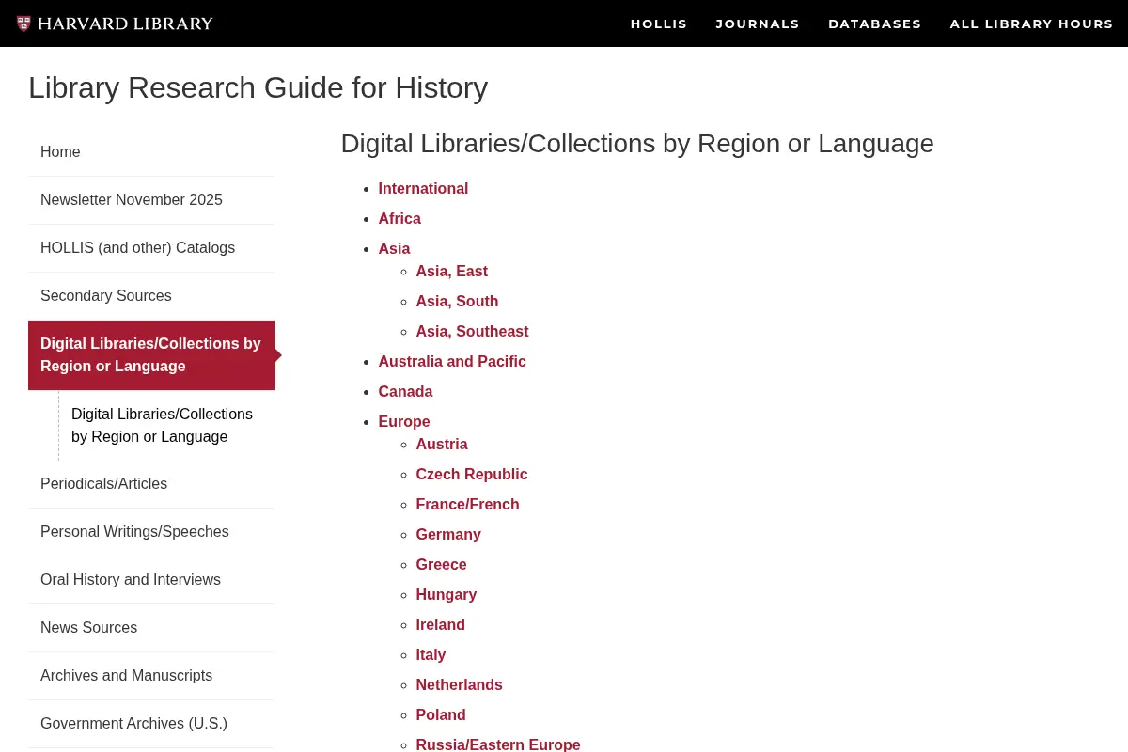The image size is (1128, 752).
Task: Jump to Greece
Action: [441, 565]
